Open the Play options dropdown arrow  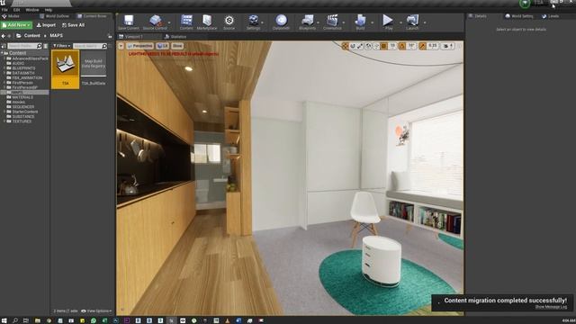pyautogui.click(x=400, y=22)
